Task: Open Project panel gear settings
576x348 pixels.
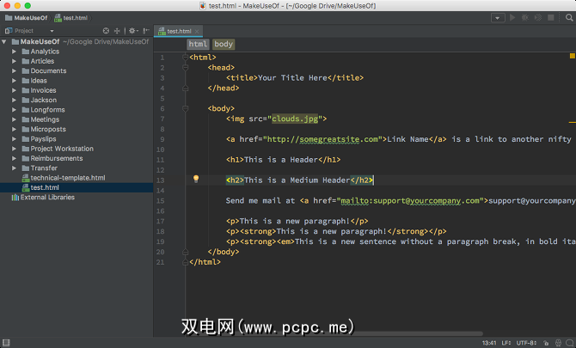Action: pos(132,30)
